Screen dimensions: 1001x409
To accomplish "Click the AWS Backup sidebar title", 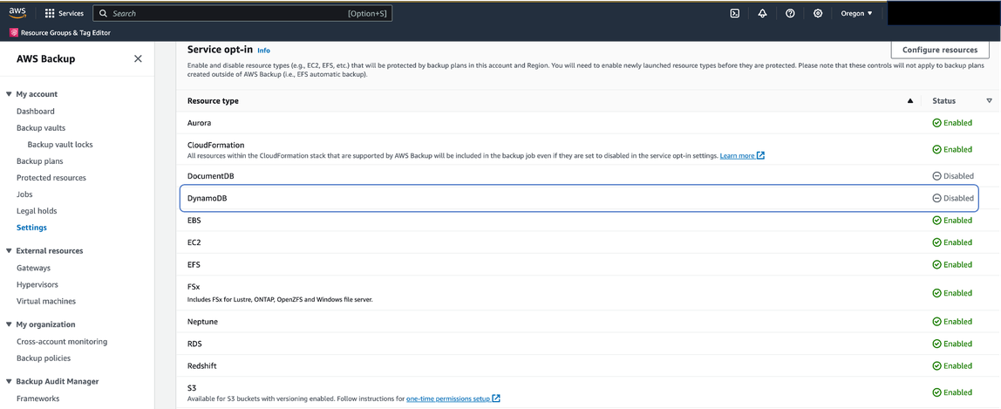I will pos(46,58).
